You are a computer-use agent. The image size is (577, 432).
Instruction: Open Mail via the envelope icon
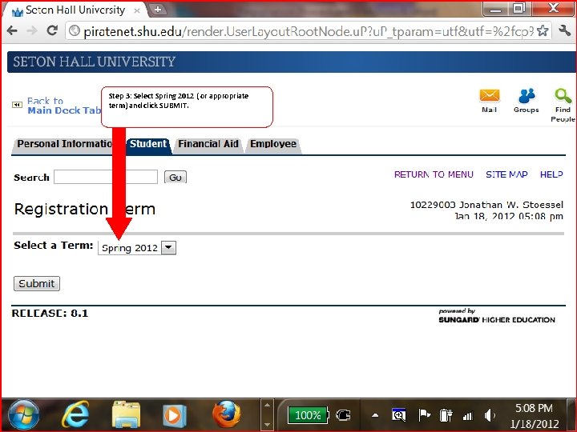(490, 96)
